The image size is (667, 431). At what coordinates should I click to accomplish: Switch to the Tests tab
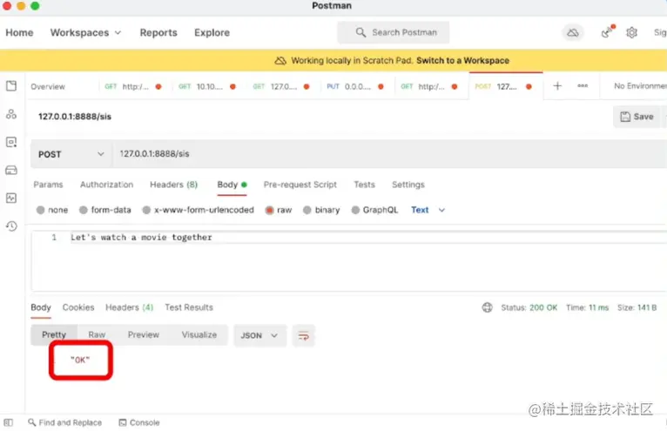pyautogui.click(x=364, y=185)
